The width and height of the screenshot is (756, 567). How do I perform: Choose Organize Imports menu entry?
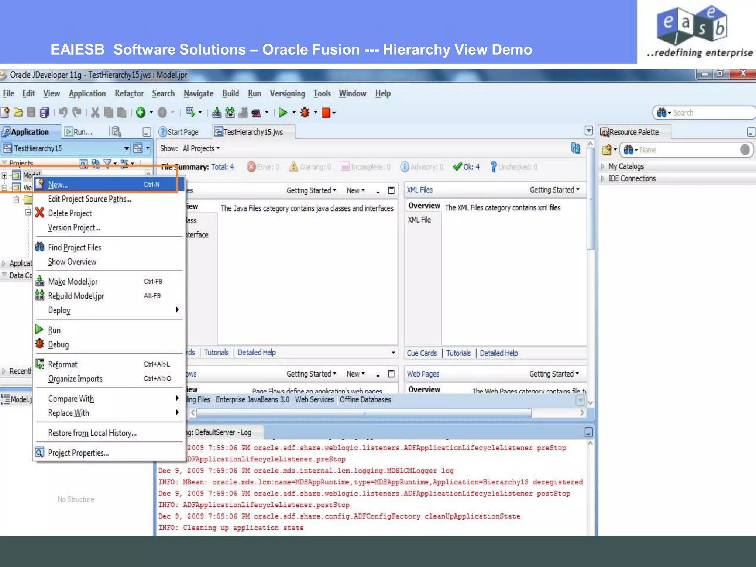pos(109,379)
